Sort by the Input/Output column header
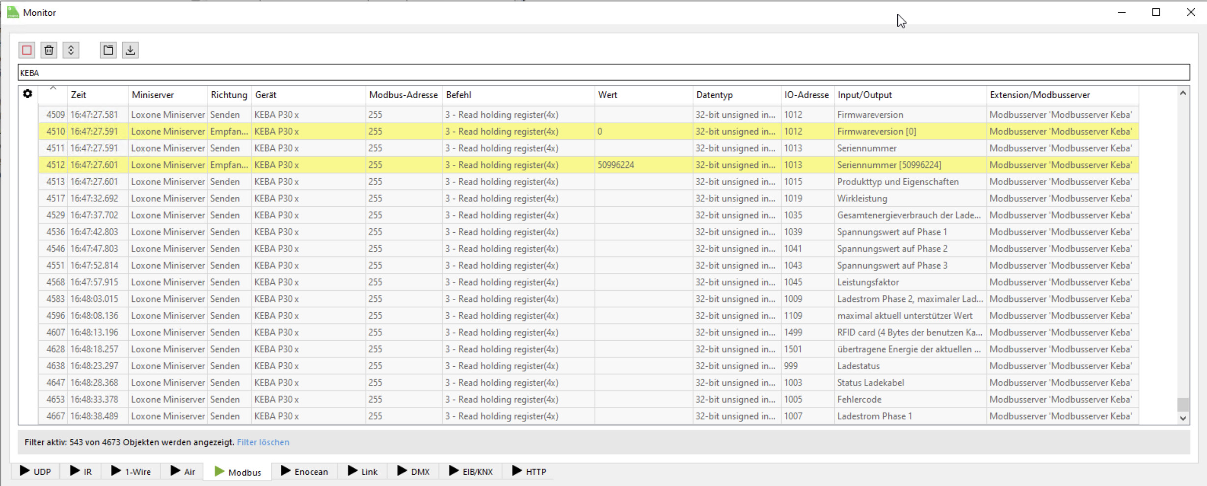This screenshot has width=1207, height=486. tap(910, 95)
